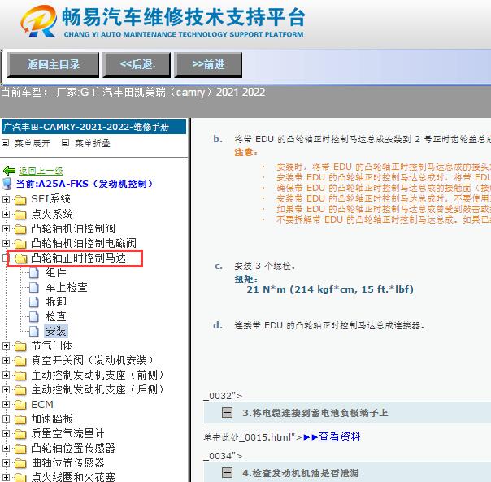The image size is (491, 482).
Task: Open the 车上检查 page
Action: point(67,287)
